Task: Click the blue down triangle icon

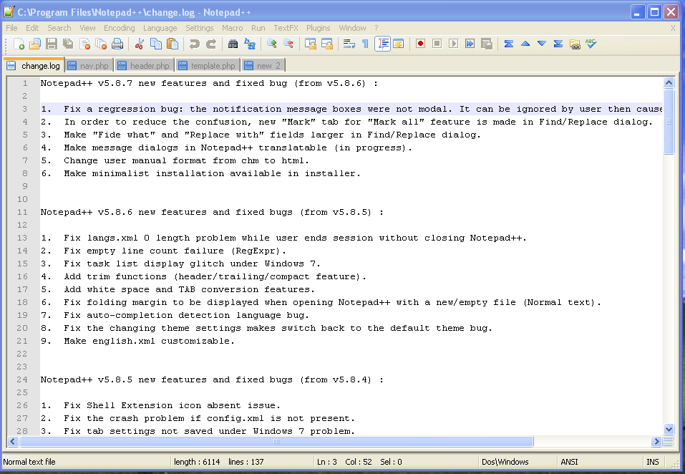Action: click(542, 44)
